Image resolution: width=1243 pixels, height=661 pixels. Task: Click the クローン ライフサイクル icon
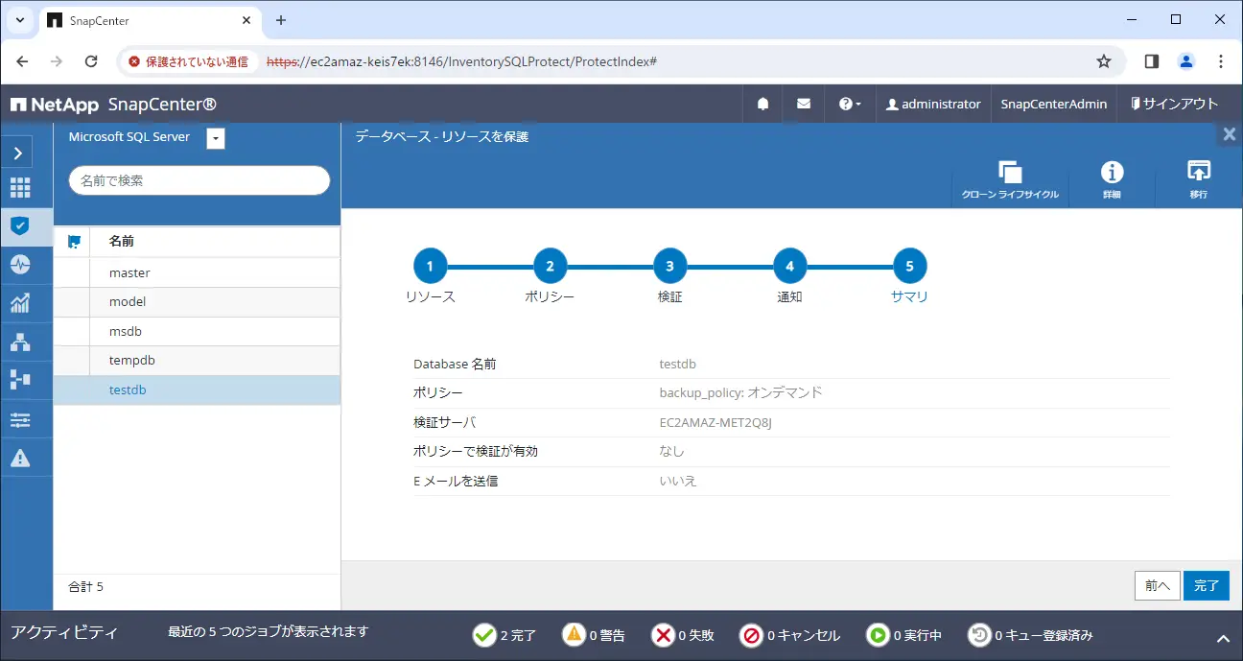[x=1010, y=179]
